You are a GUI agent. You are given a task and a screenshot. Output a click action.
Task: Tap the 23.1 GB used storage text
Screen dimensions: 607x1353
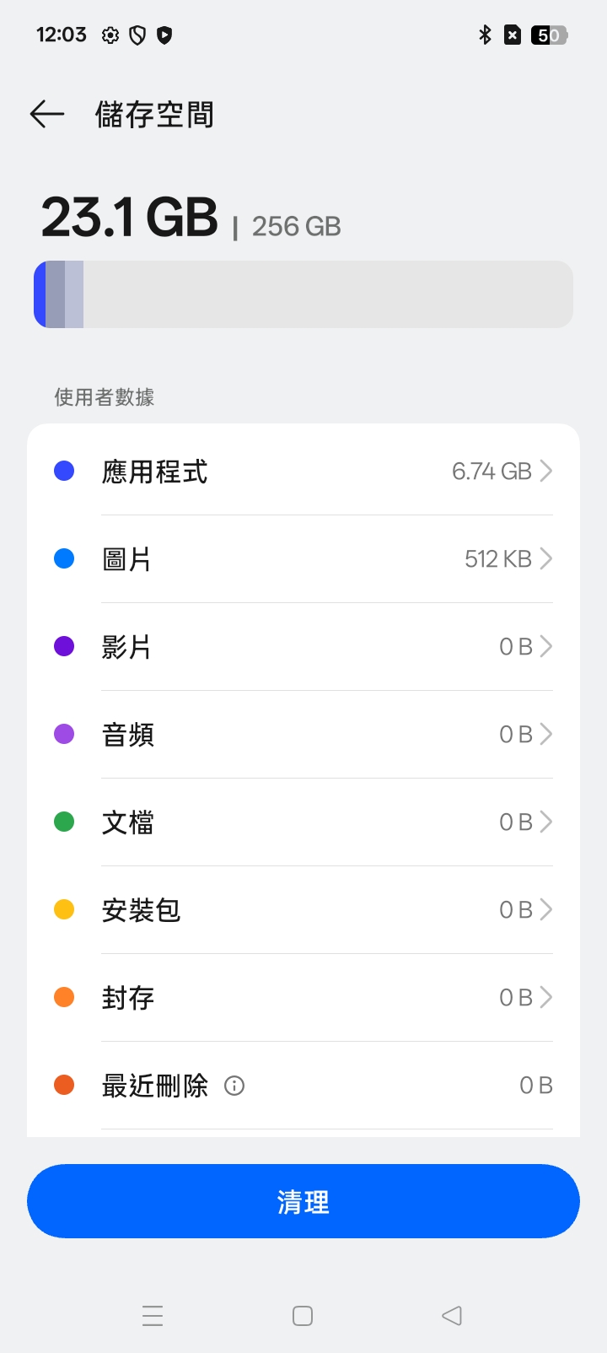tap(130, 218)
